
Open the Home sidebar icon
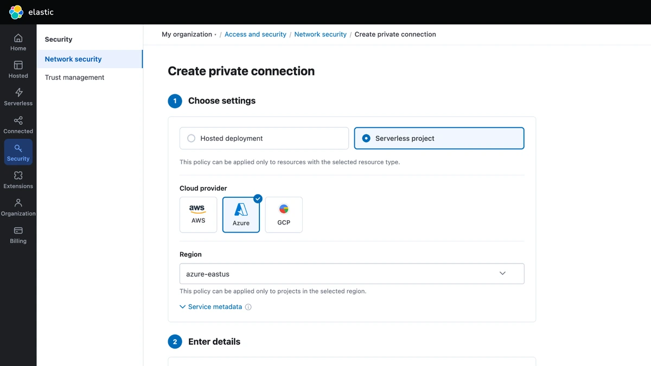tap(18, 38)
